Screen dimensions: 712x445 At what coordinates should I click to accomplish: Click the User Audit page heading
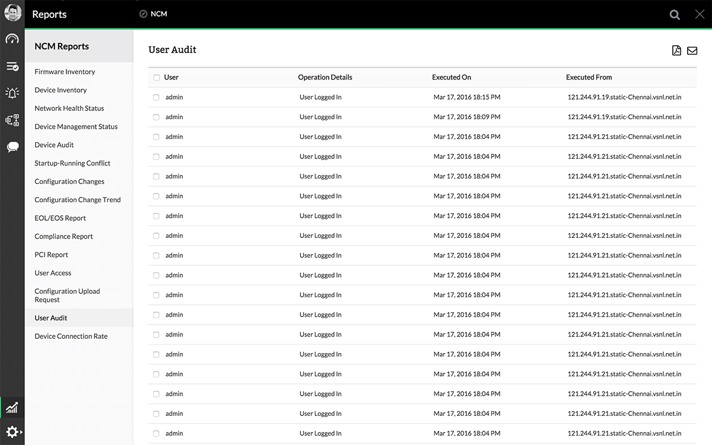(172, 50)
